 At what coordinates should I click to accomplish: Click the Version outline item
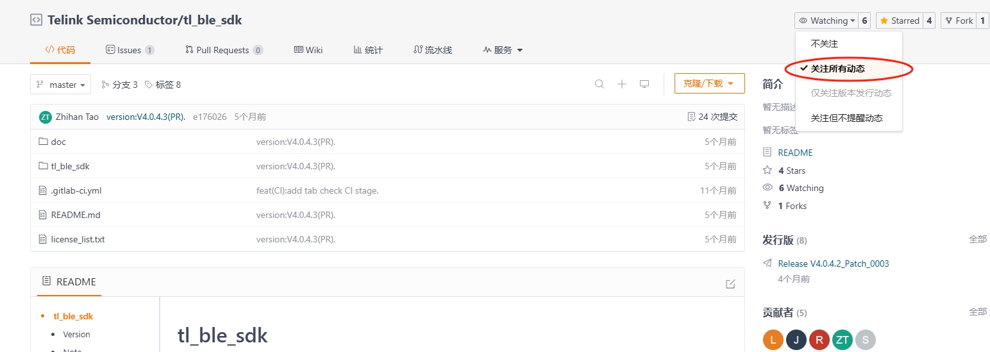[x=76, y=334]
